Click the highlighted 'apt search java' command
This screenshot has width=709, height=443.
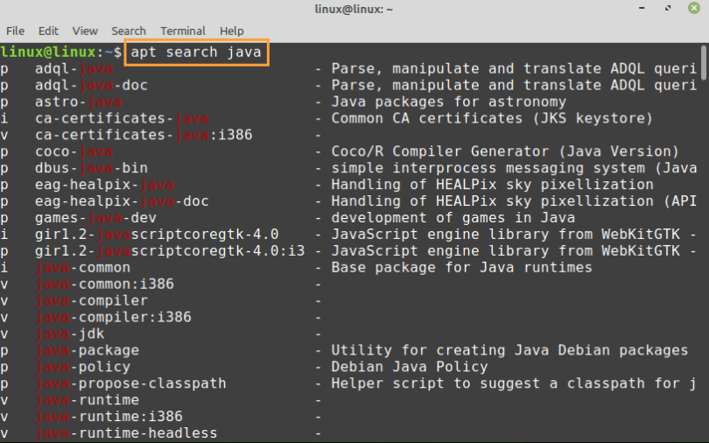195,53
